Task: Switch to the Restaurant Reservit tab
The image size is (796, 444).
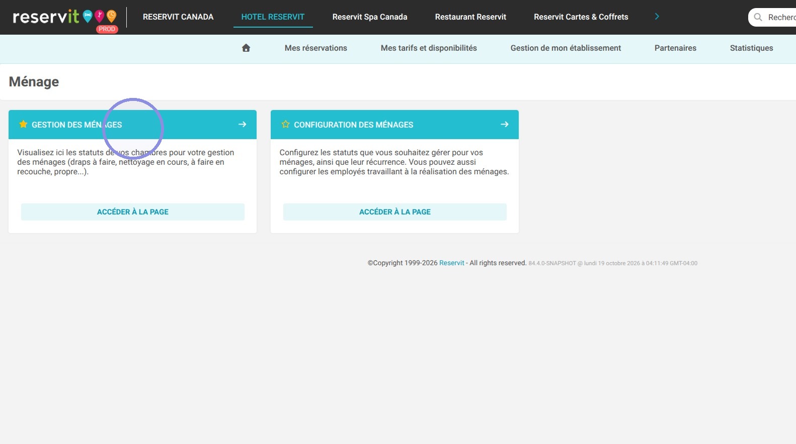Action: [x=470, y=17]
